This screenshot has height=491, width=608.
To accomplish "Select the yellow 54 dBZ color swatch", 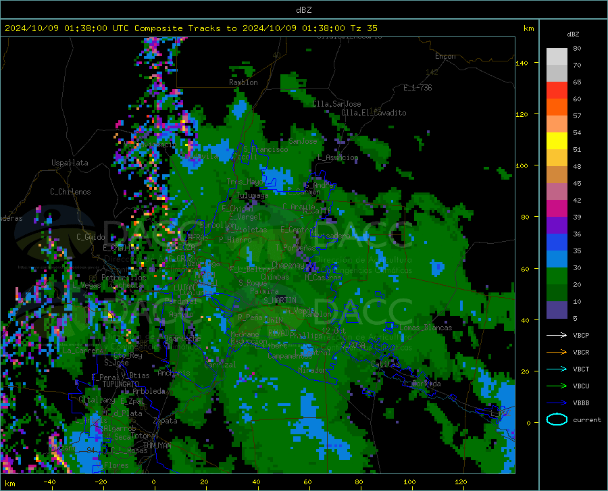I will click(x=557, y=141).
